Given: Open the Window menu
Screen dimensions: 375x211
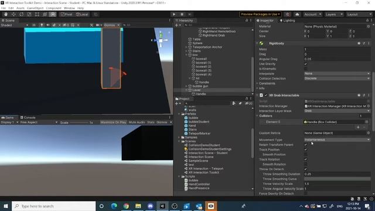Looking at the screenshot, I should [x=69, y=8].
